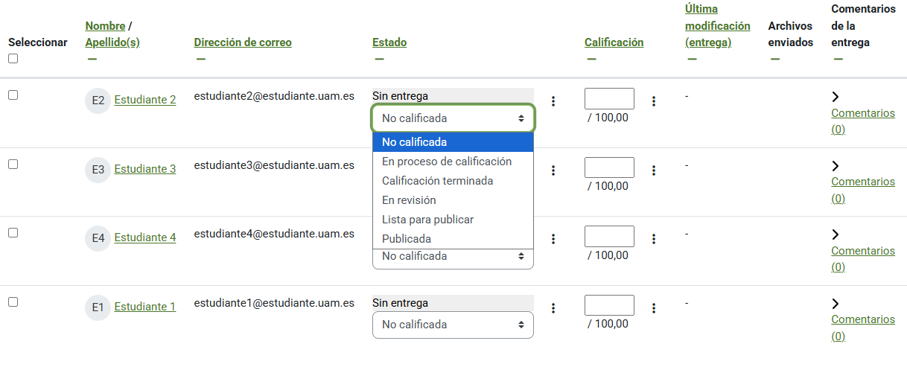
Task: Expand comments arrow in Estudiante 4's row
Action: click(x=836, y=235)
